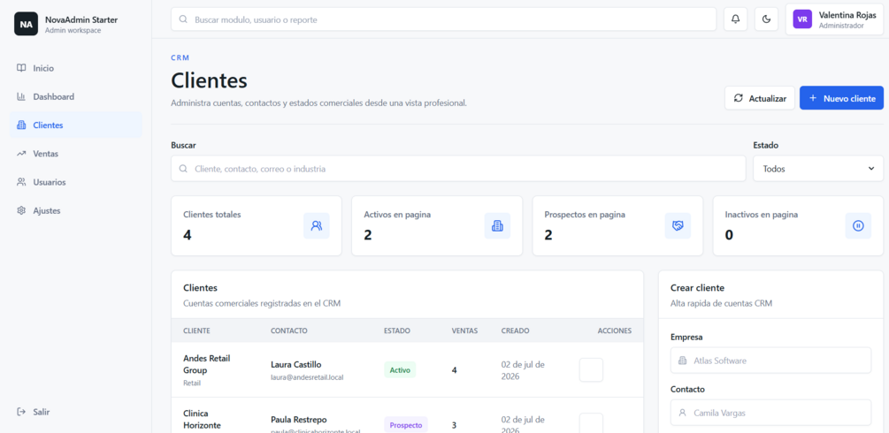Click the Ventas trend arrow icon
This screenshot has width=889, height=433.
pos(21,154)
